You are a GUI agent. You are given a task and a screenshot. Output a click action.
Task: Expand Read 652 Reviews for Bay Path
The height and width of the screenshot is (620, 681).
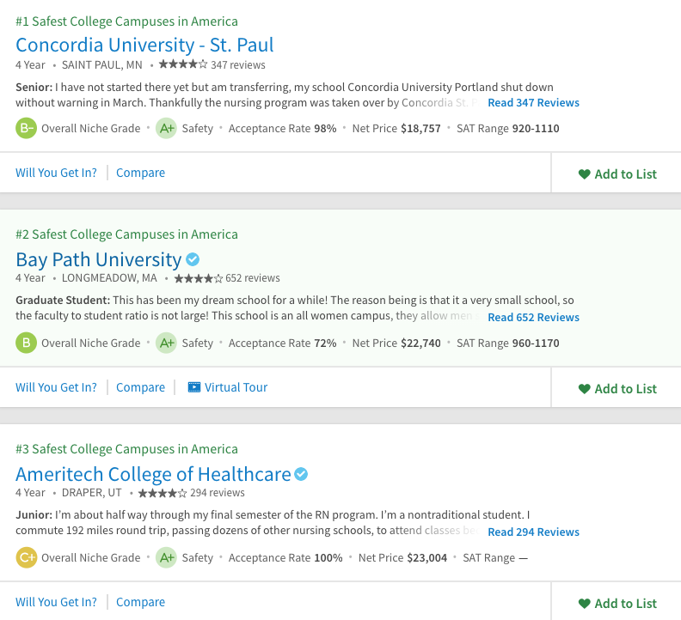(533, 318)
